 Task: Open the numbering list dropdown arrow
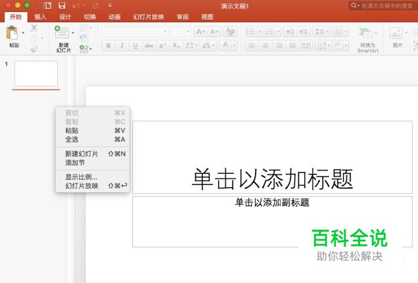point(278,32)
